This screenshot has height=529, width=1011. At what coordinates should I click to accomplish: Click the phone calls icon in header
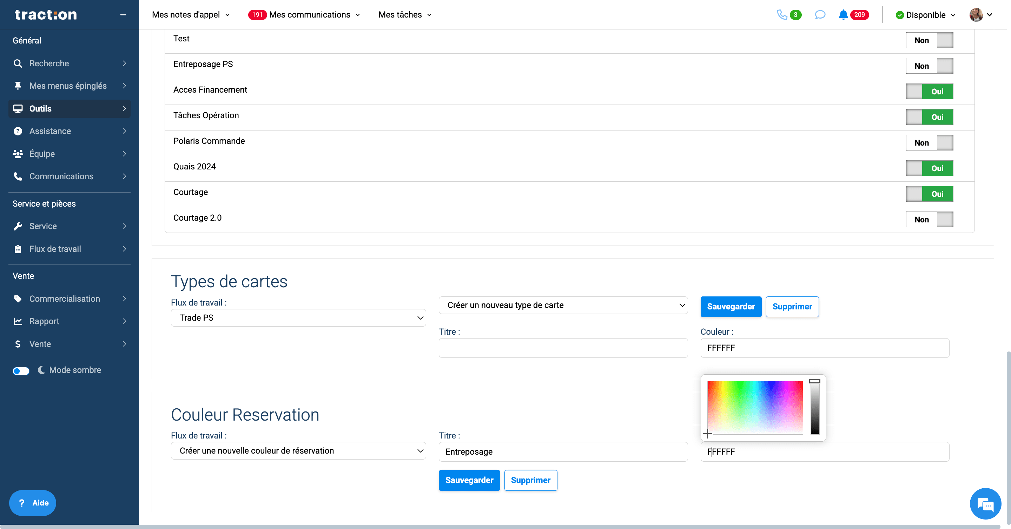click(782, 15)
